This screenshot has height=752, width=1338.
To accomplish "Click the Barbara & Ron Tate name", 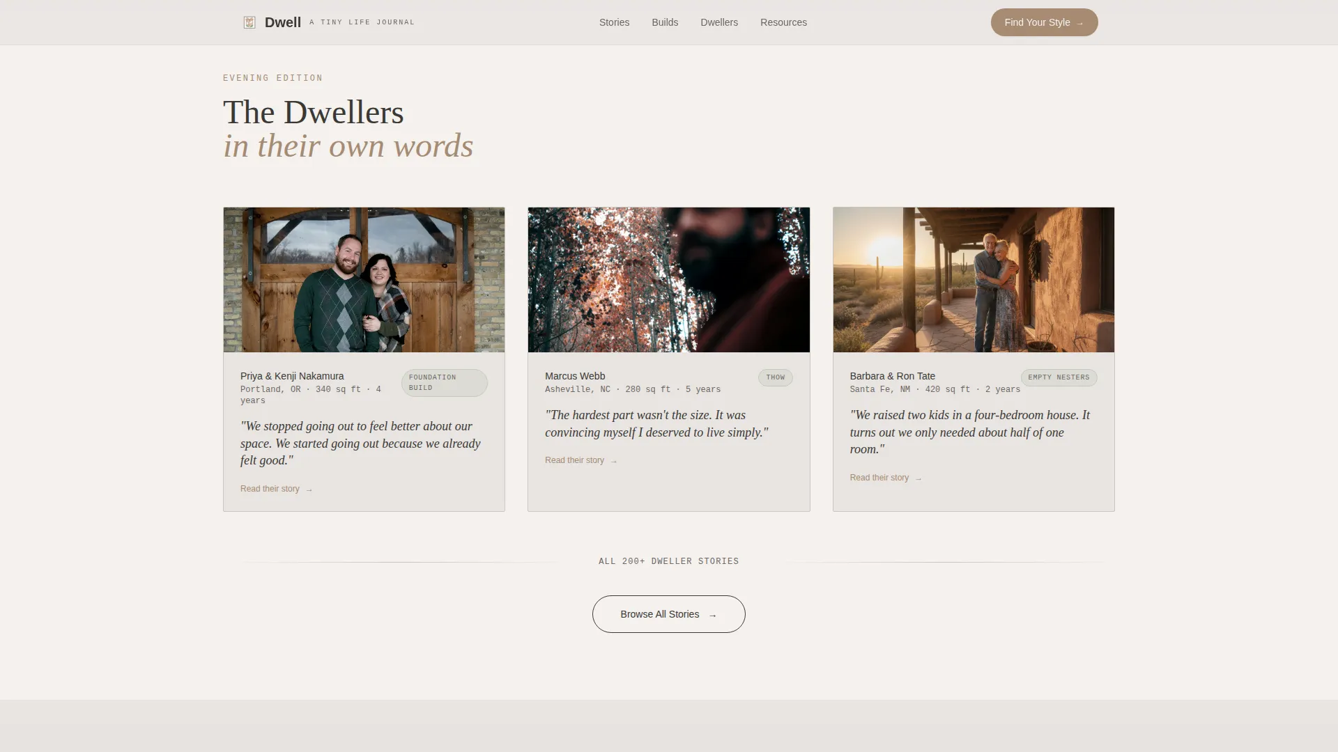I will coord(892,376).
